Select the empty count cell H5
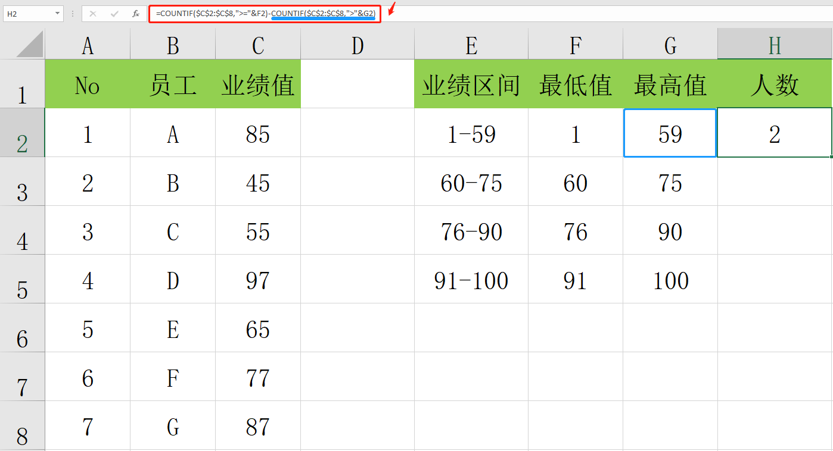Image resolution: width=833 pixels, height=451 pixels. [775, 279]
